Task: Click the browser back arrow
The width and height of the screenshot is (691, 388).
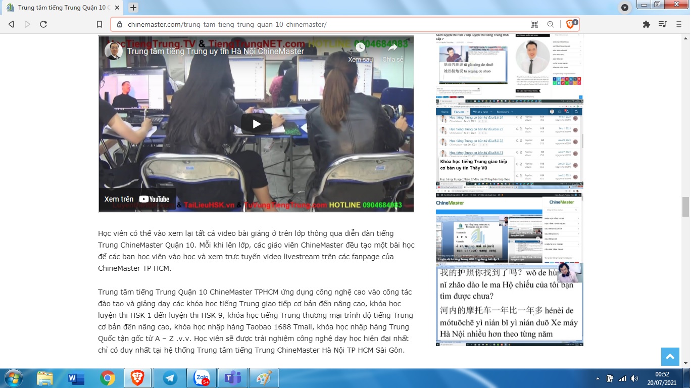Action: point(11,24)
